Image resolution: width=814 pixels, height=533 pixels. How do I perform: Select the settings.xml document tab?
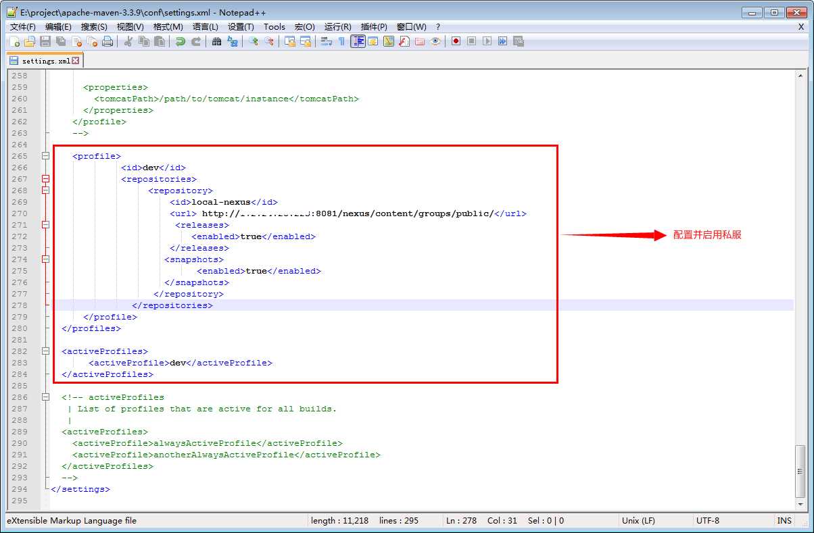pyautogui.click(x=44, y=61)
